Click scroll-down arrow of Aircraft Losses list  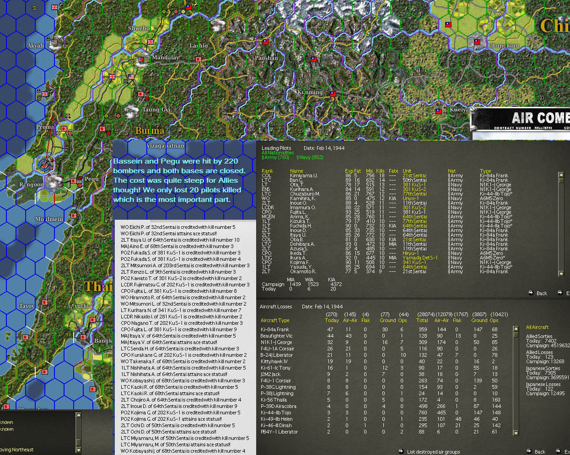point(516,433)
